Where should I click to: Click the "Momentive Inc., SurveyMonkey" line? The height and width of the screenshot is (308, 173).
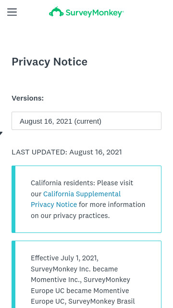pos(80,280)
